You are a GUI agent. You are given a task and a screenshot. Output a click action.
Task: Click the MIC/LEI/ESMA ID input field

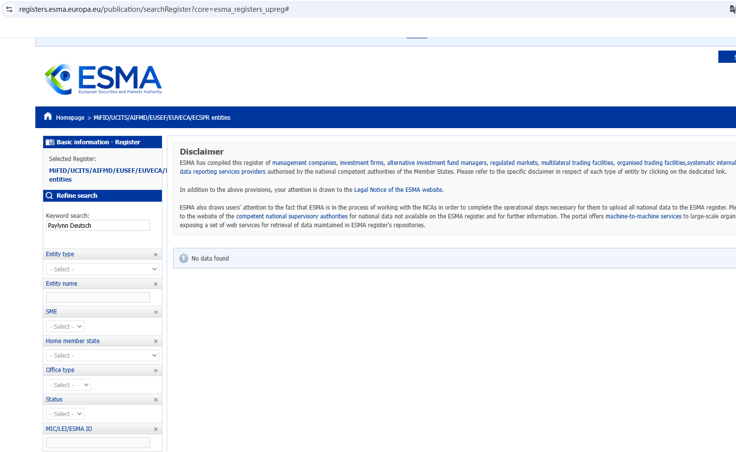click(x=98, y=443)
